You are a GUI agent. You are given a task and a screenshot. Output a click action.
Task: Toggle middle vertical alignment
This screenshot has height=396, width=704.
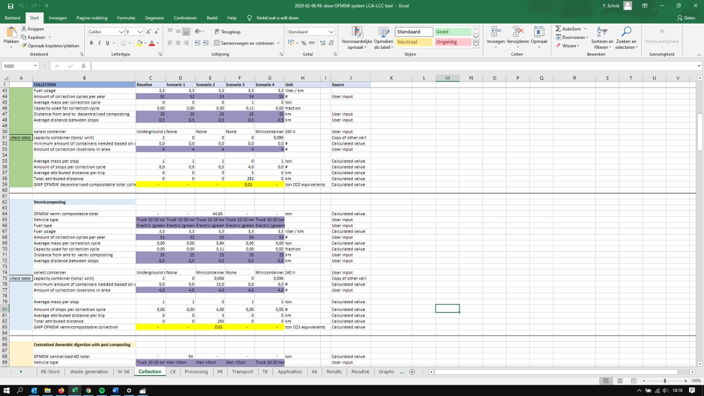[x=178, y=31]
